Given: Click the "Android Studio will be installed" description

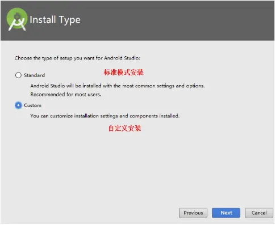Looking at the screenshot, I should [118, 86].
